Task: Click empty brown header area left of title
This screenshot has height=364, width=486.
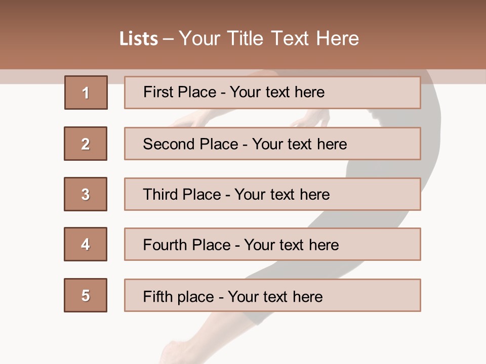Action: tap(51, 35)
